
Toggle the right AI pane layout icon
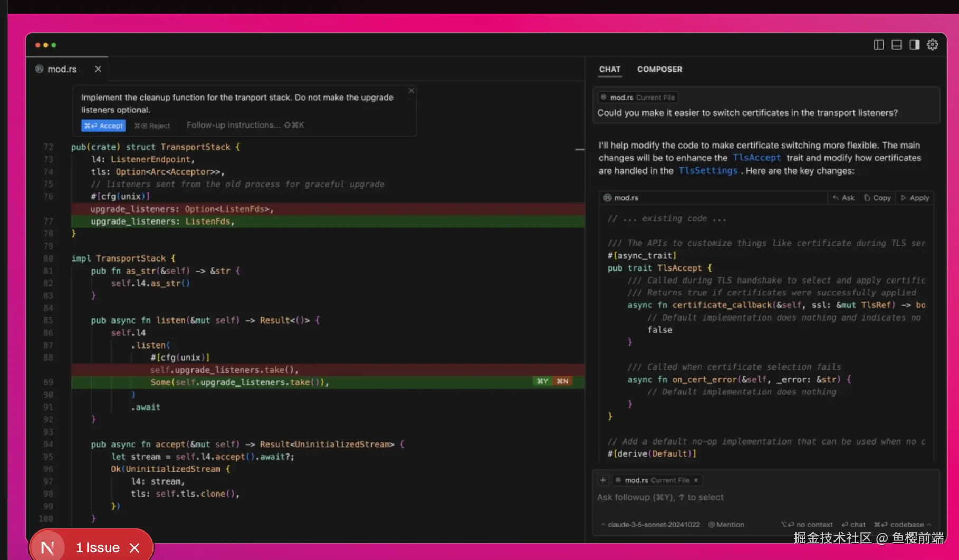[x=914, y=45]
